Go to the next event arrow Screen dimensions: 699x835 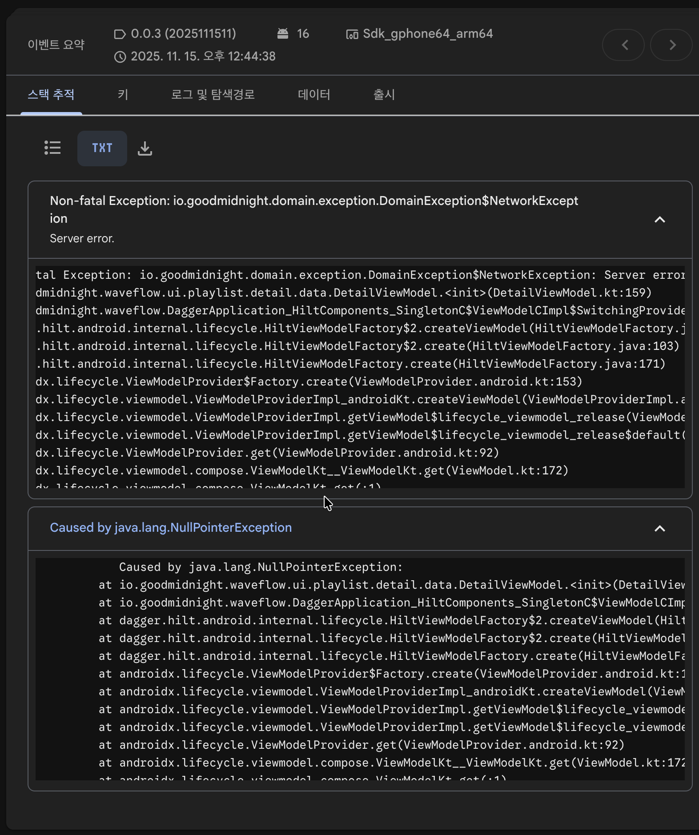(671, 45)
